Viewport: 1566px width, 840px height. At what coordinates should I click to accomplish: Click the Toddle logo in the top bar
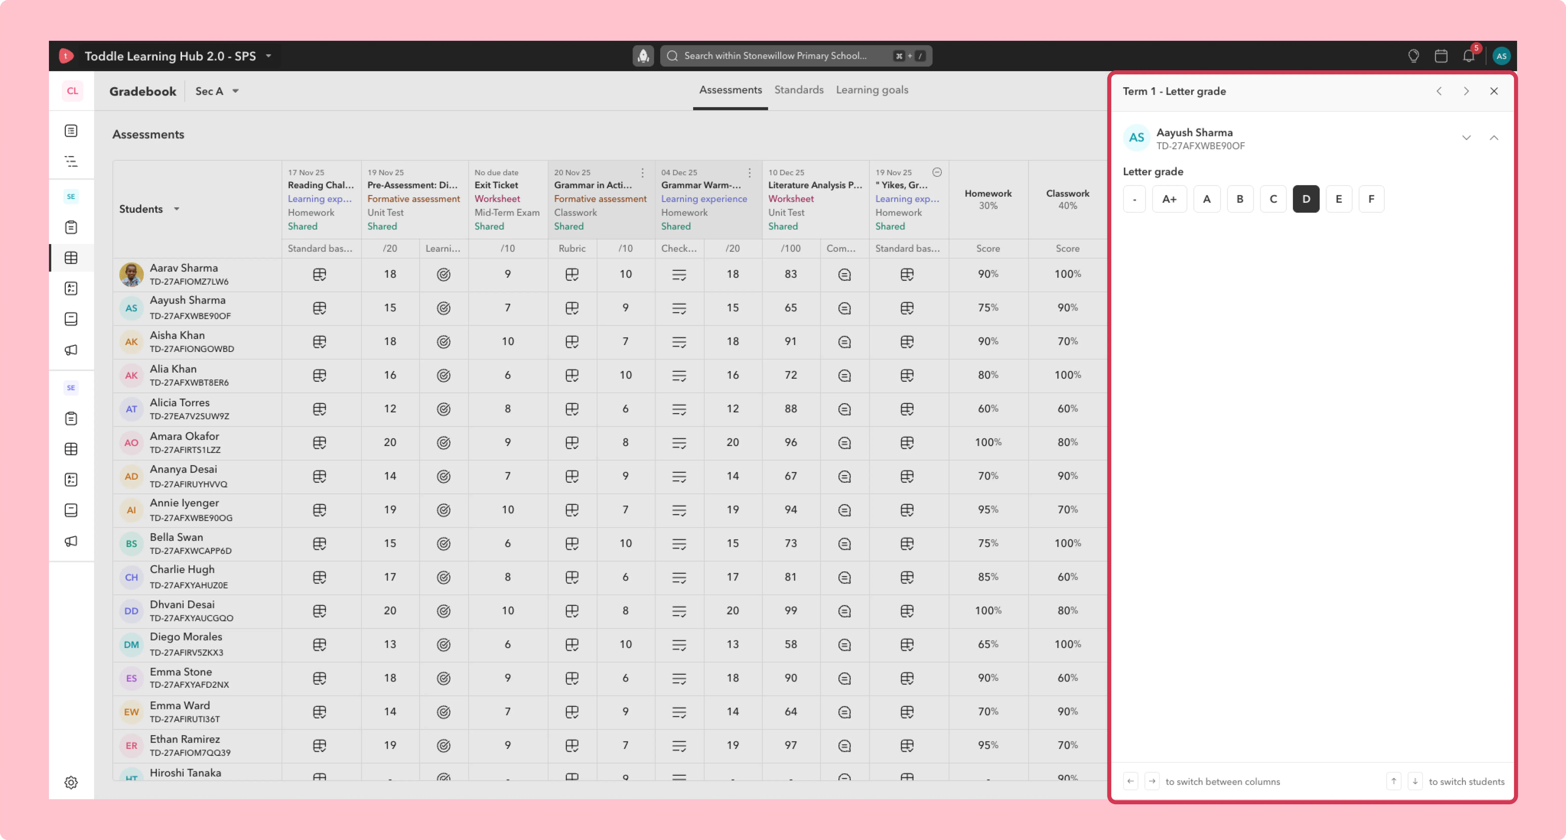pos(66,56)
